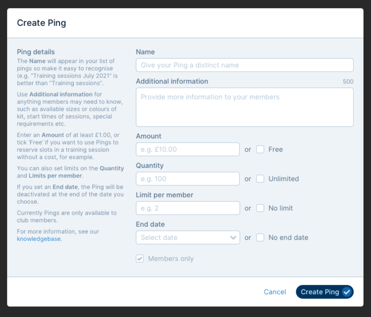Click the Create Ping dialog title

click(x=42, y=23)
